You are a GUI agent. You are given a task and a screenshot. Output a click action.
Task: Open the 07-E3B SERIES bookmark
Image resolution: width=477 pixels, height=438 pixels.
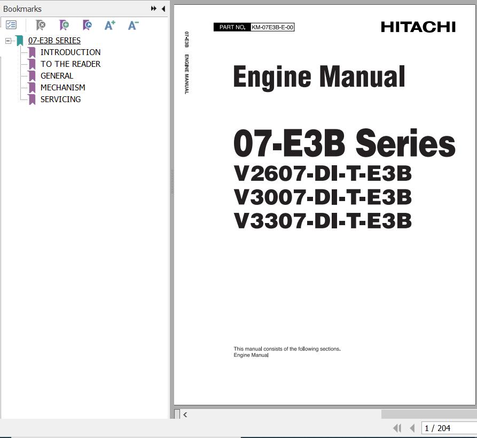[54, 40]
